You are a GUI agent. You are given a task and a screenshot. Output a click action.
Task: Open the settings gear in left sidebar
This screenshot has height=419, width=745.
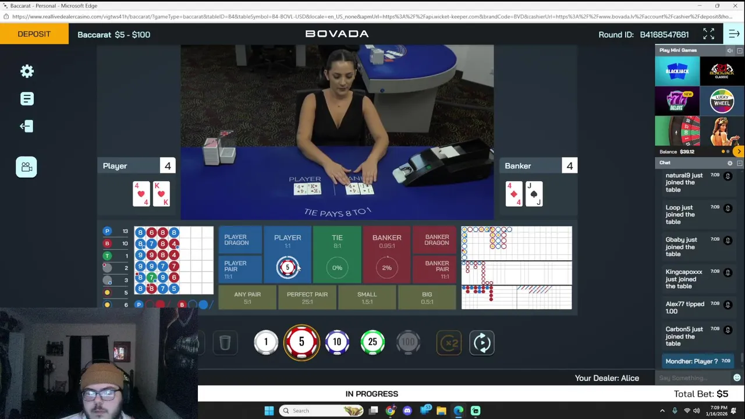pos(27,71)
